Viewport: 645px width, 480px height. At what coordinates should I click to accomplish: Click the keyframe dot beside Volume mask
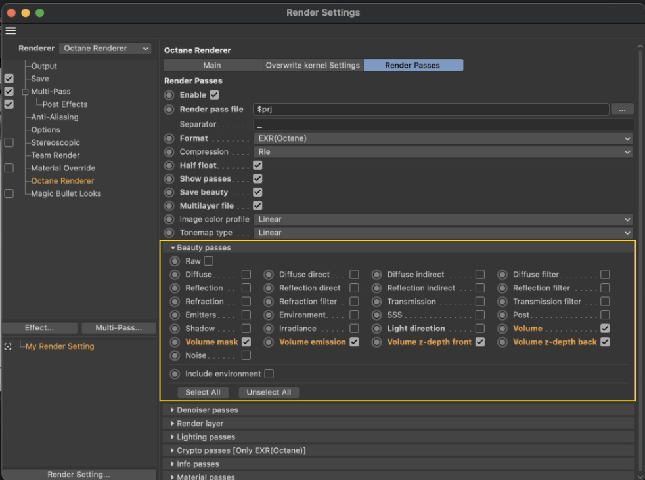coord(175,342)
